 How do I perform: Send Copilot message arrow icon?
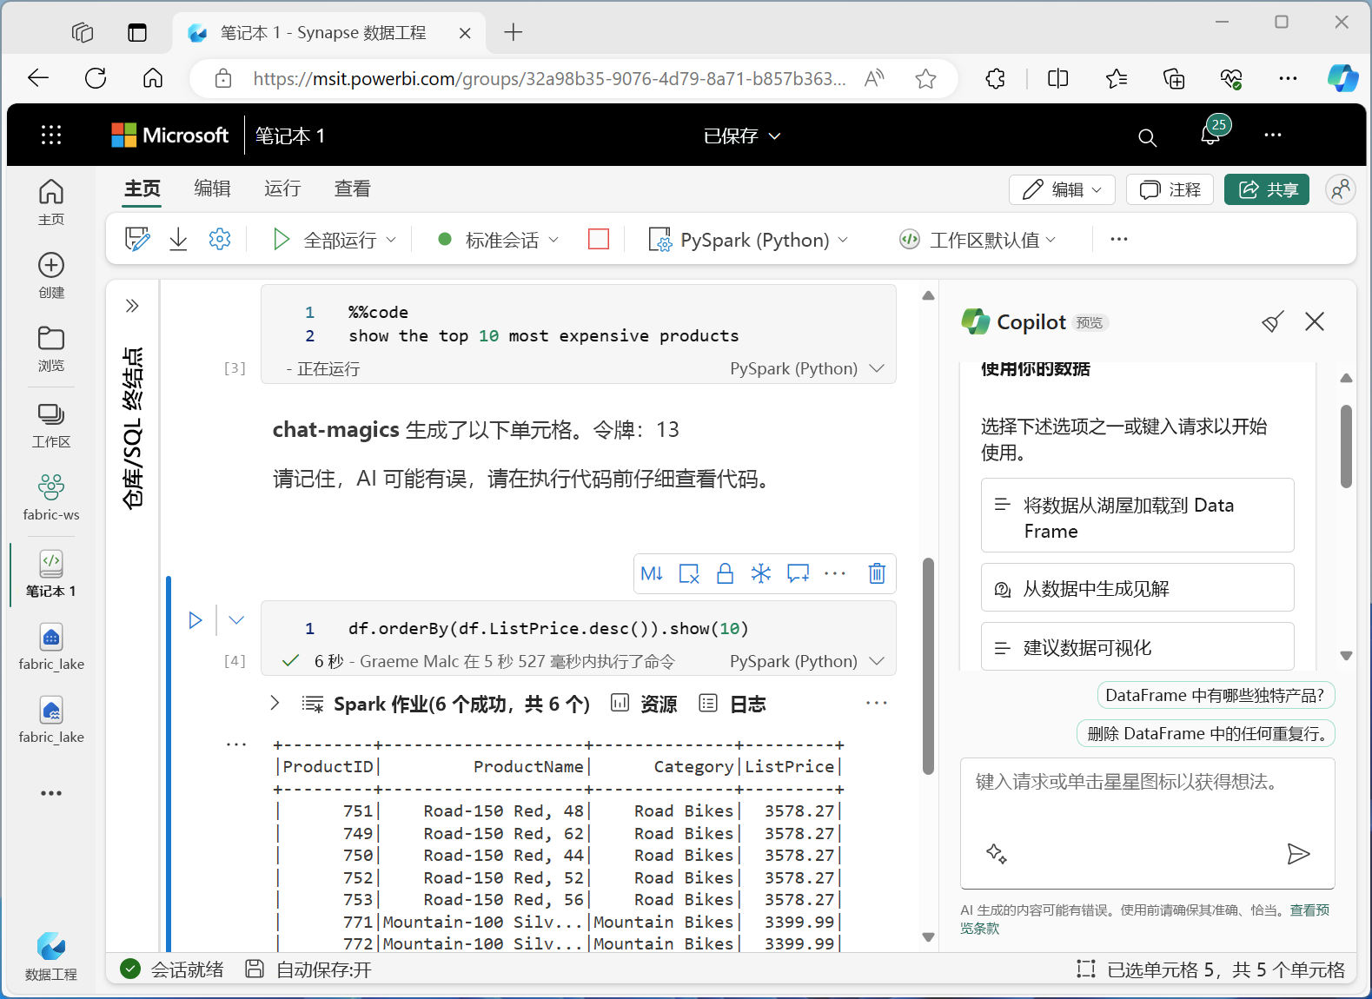click(x=1298, y=854)
